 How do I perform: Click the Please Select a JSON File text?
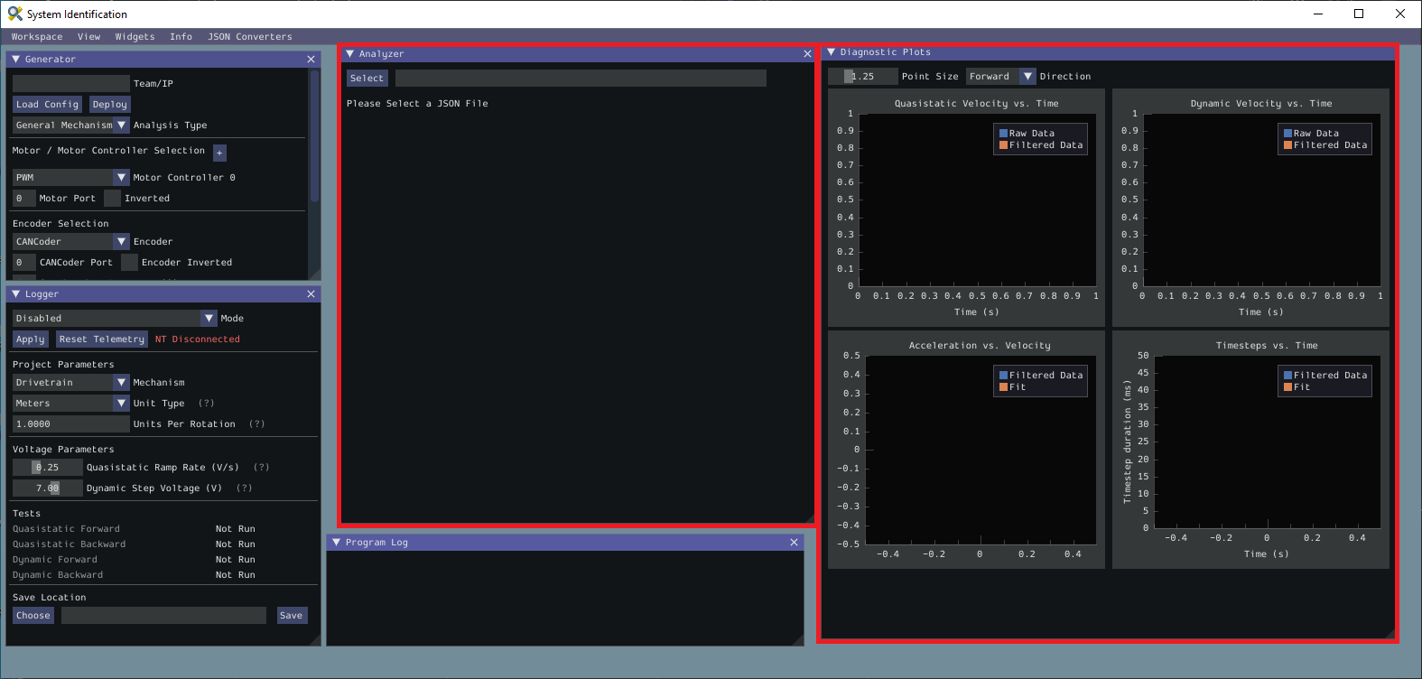click(417, 104)
